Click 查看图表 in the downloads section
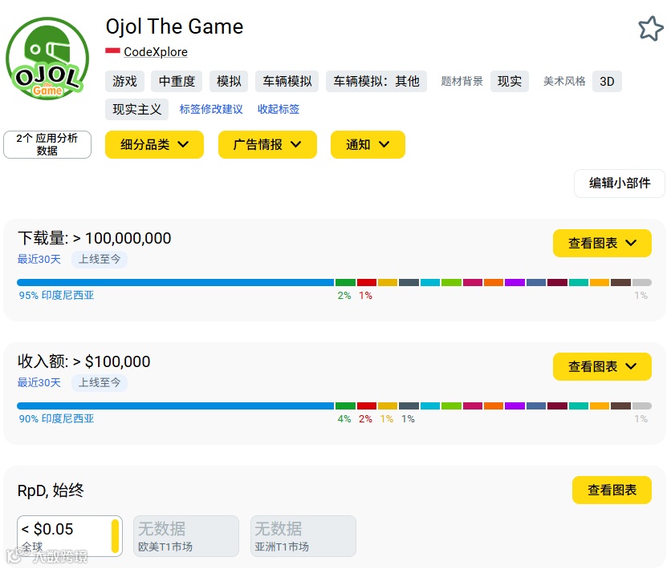This screenshot has width=667, height=569. click(602, 244)
